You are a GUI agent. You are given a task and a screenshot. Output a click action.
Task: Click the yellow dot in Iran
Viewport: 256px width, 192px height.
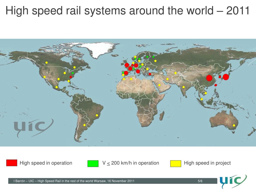167,79
